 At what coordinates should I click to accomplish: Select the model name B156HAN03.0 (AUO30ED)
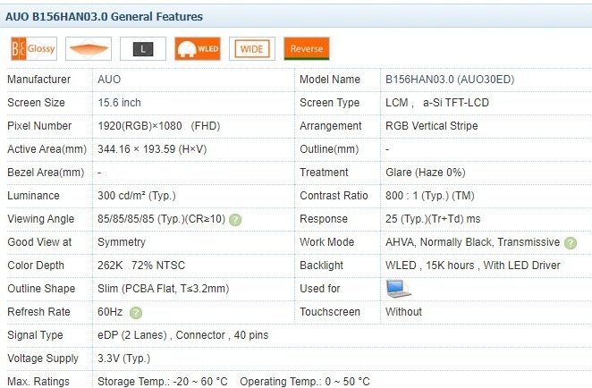[x=450, y=80]
